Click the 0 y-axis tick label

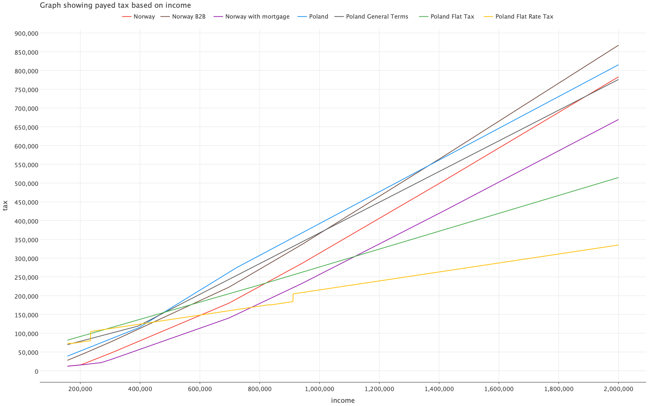click(37, 371)
